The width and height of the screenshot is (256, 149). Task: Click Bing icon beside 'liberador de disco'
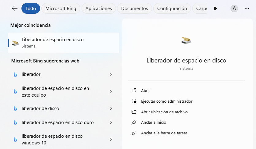[15, 108]
